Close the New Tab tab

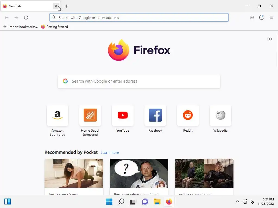pyautogui.click(x=56, y=6)
